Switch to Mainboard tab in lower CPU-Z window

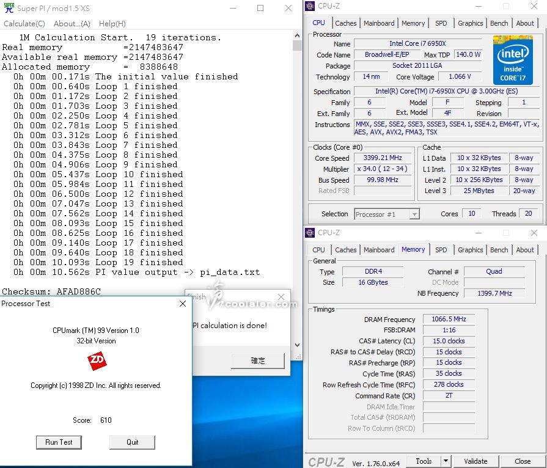(379, 250)
